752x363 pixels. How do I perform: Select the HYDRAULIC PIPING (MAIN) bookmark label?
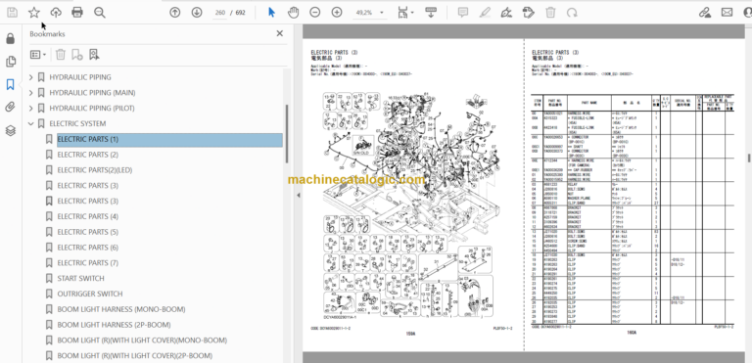coord(92,93)
